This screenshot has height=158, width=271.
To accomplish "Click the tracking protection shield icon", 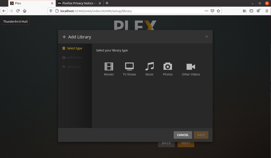I will click(x=50, y=11).
